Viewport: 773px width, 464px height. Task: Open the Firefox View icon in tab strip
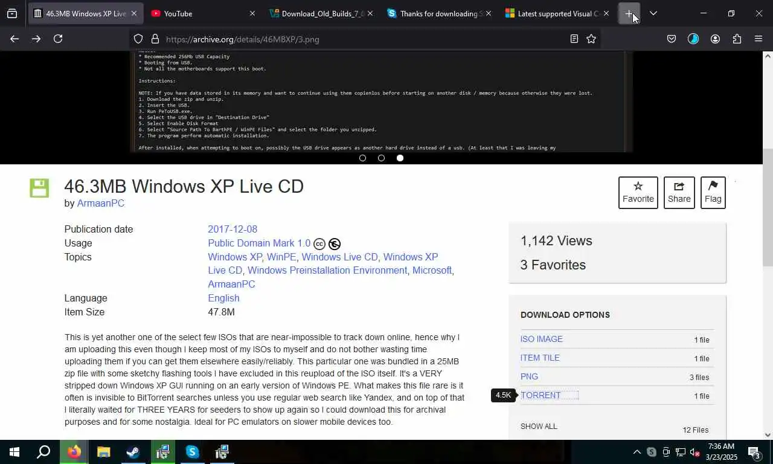(x=12, y=13)
